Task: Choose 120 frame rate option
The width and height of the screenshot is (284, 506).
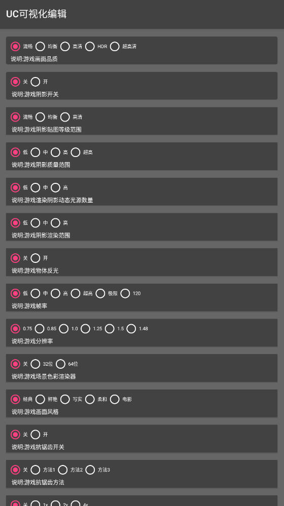Action: (x=125, y=293)
